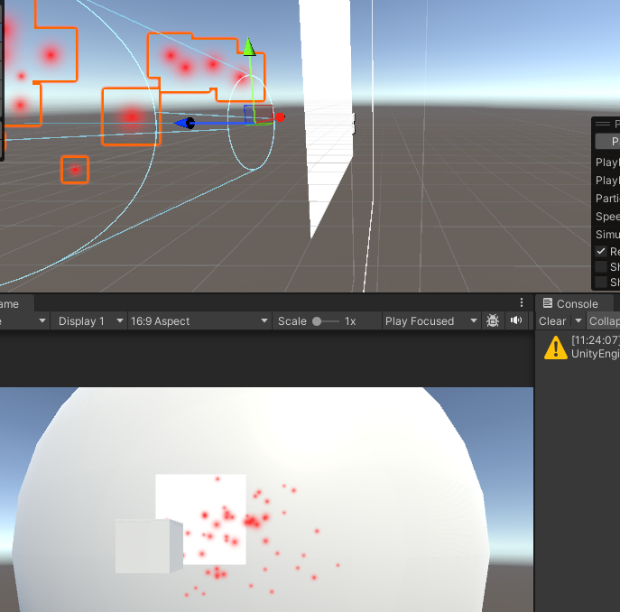
Task: Open the Play Focused dropdown
Action: [431, 320]
